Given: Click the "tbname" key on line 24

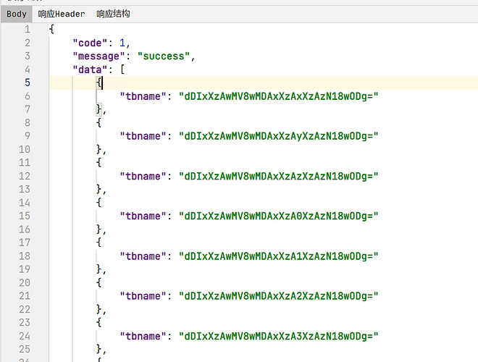Looking at the screenshot, I should (143, 336).
